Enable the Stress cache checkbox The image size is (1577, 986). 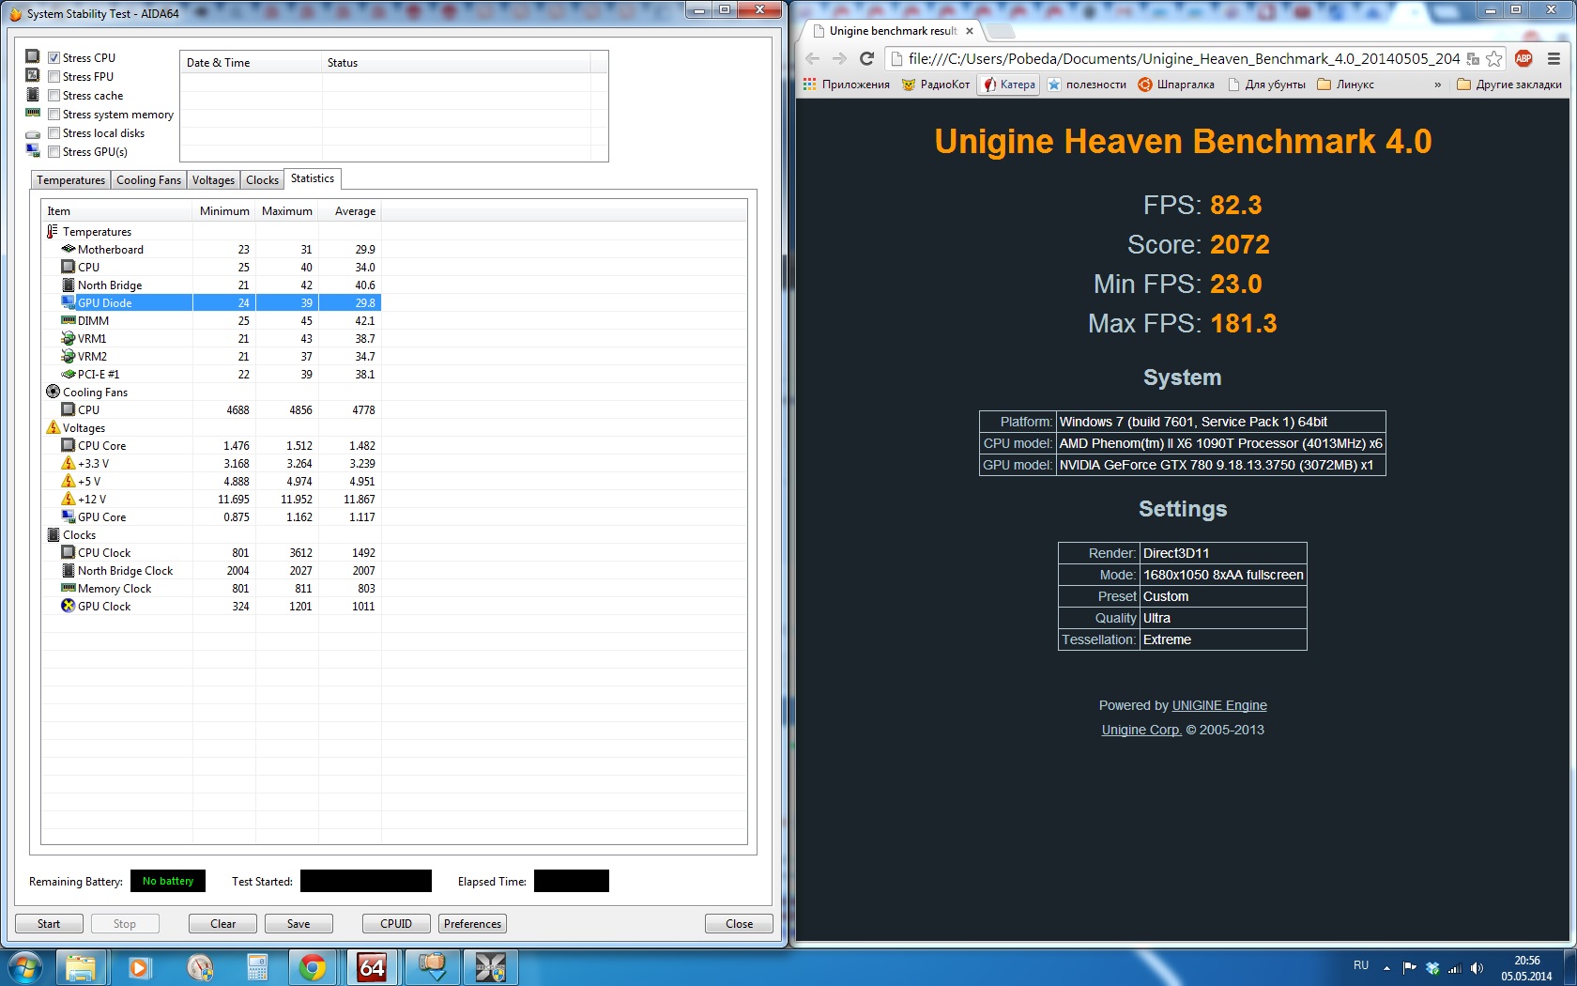54,96
